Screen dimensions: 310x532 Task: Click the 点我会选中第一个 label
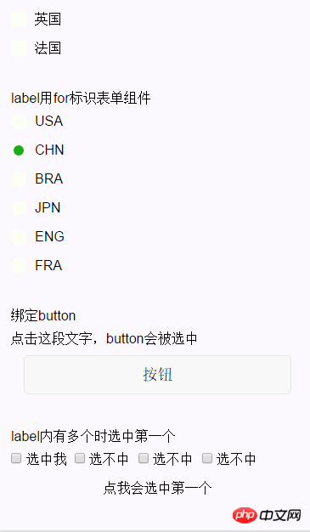coord(158,488)
